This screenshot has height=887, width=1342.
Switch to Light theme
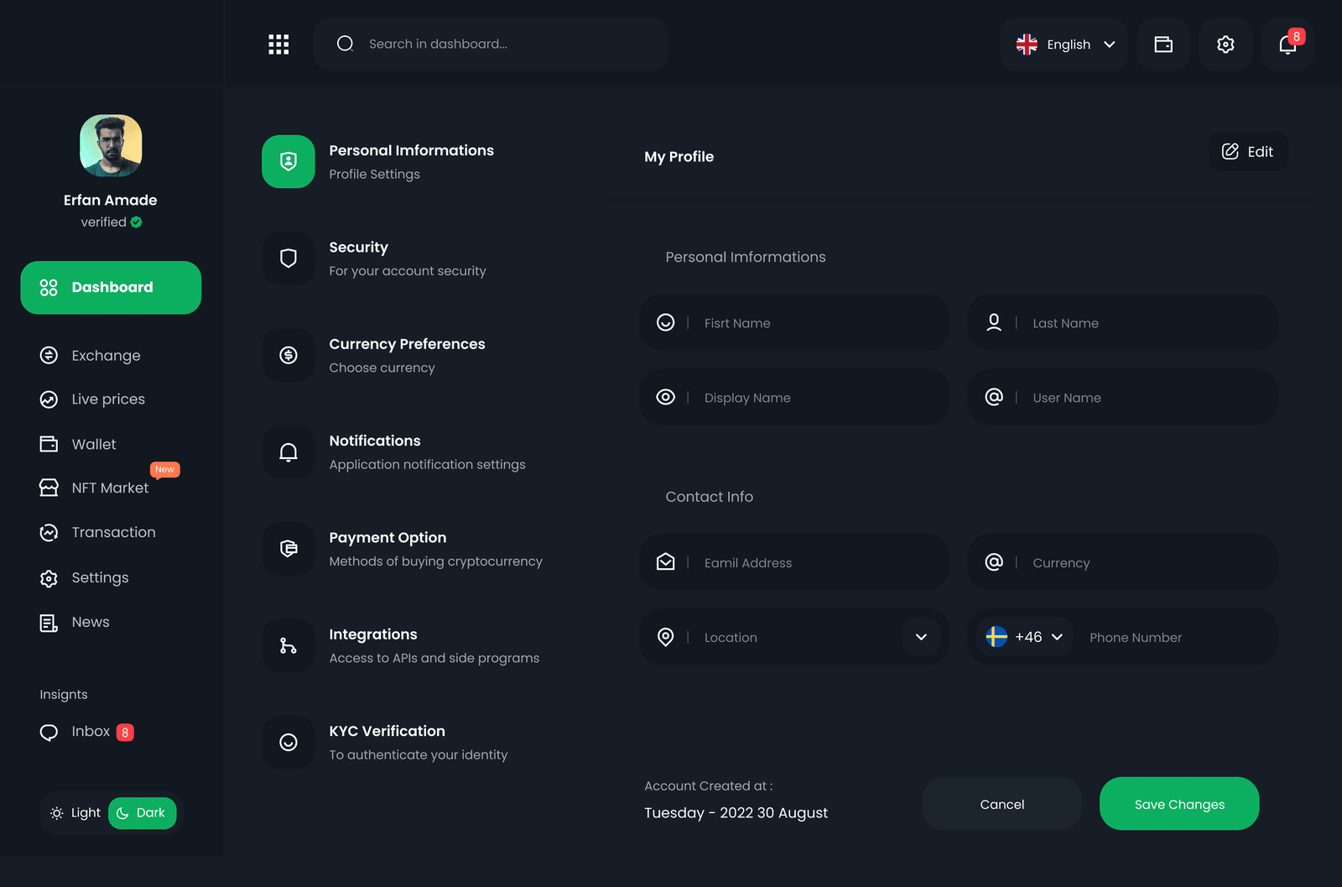(x=75, y=813)
